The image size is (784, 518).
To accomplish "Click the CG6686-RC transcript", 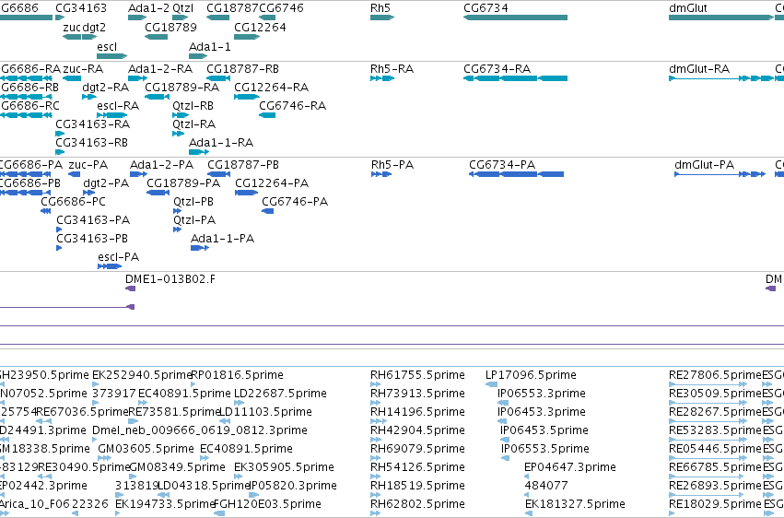I will pos(26,115).
